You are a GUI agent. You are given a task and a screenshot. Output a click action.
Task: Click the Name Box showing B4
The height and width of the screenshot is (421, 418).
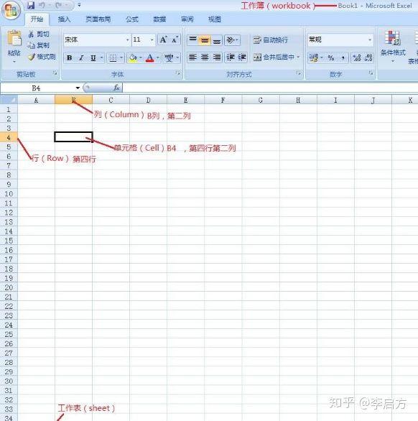click(x=36, y=88)
